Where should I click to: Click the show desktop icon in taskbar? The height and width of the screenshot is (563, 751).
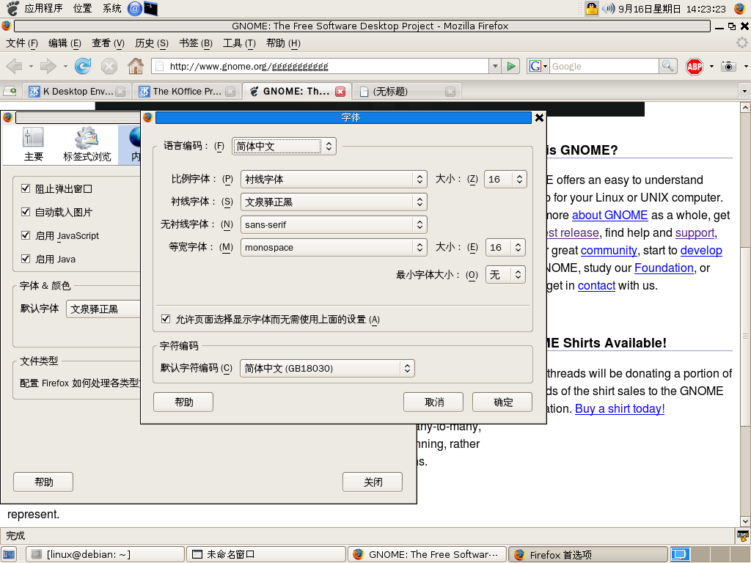9,554
